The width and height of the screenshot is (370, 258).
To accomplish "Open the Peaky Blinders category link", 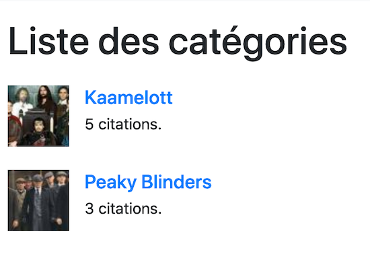I will (148, 182).
